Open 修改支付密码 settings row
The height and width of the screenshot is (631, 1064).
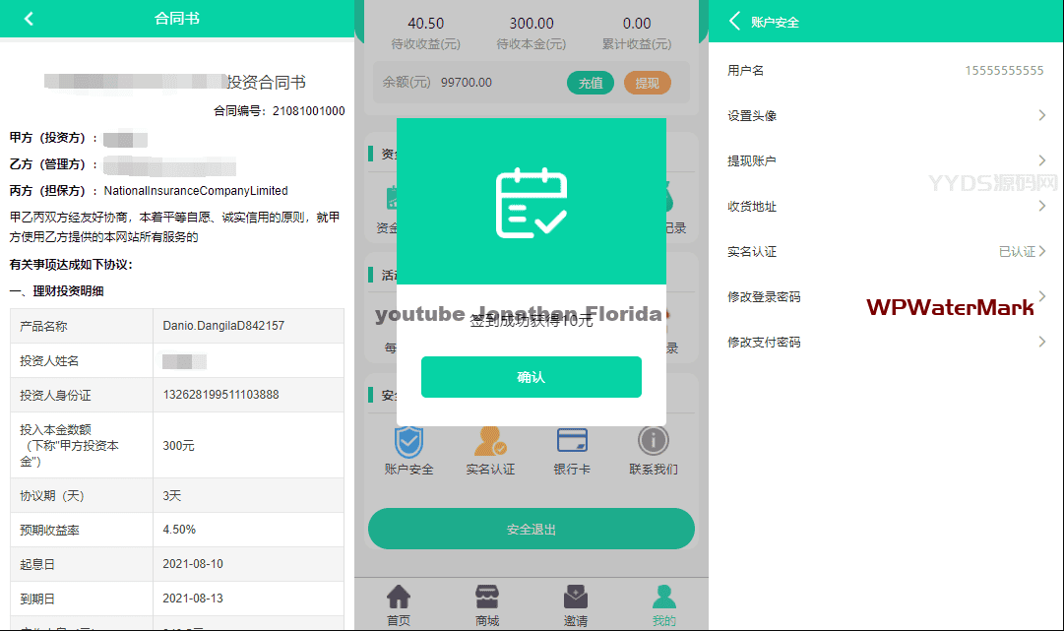(x=886, y=343)
